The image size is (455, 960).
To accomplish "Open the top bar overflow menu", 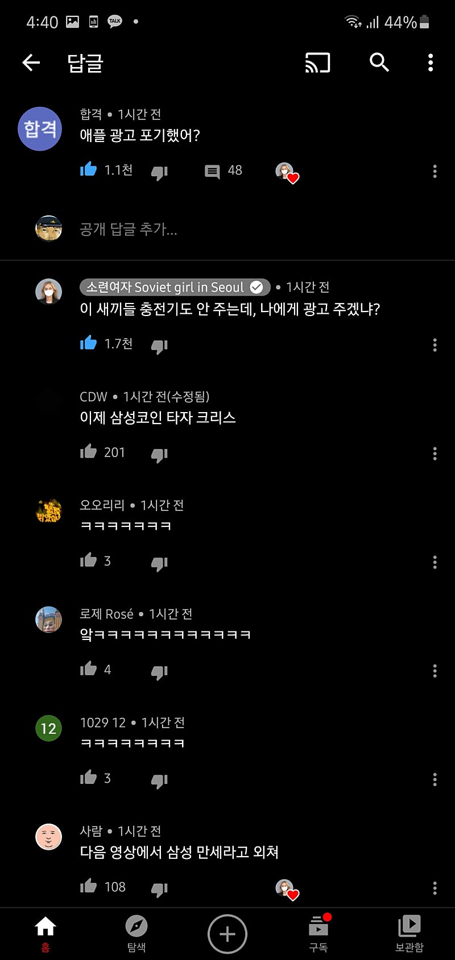I will click(x=431, y=63).
